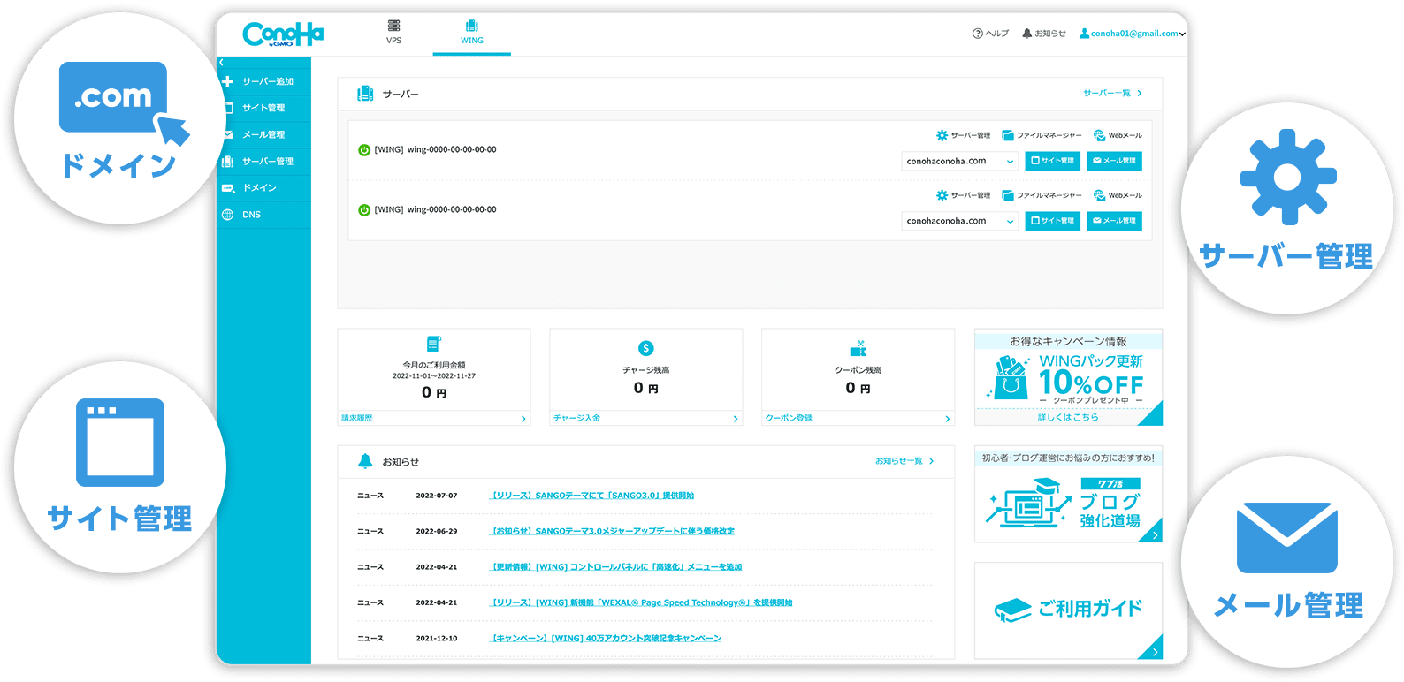Screen dimensions: 1404x682
Task: Click the second server's mail management button
Action: click(x=1114, y=221)
